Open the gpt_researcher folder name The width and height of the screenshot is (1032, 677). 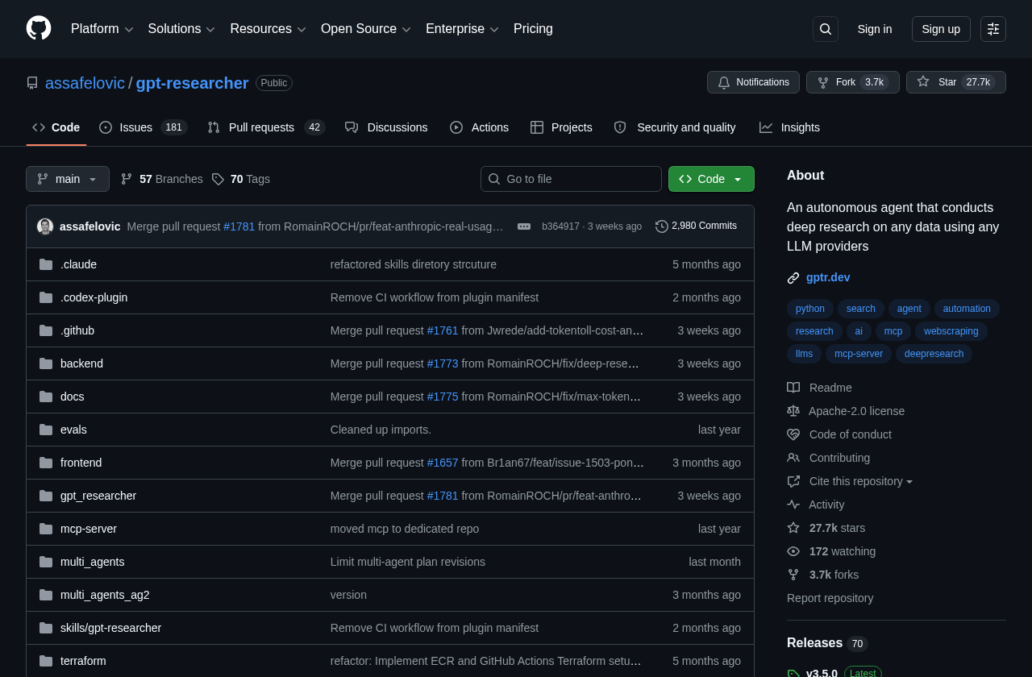(98, 496)
